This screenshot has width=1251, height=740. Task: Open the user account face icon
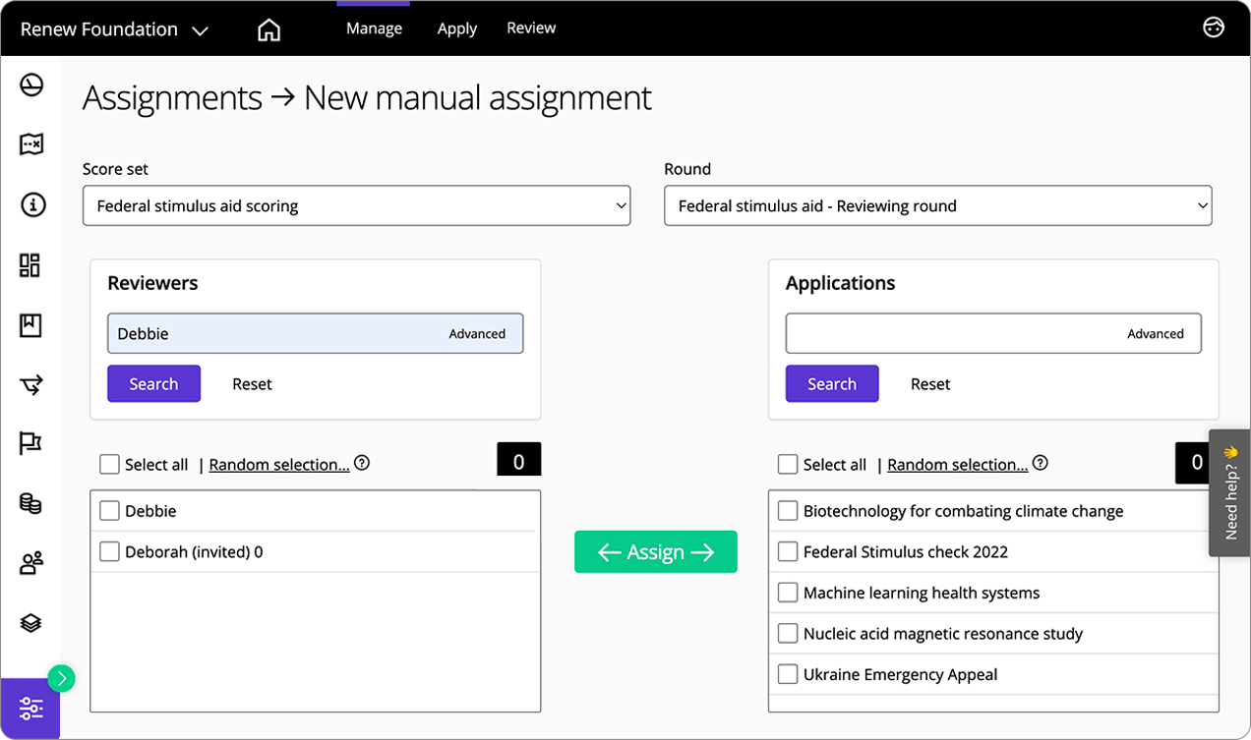coord(1214,28)
